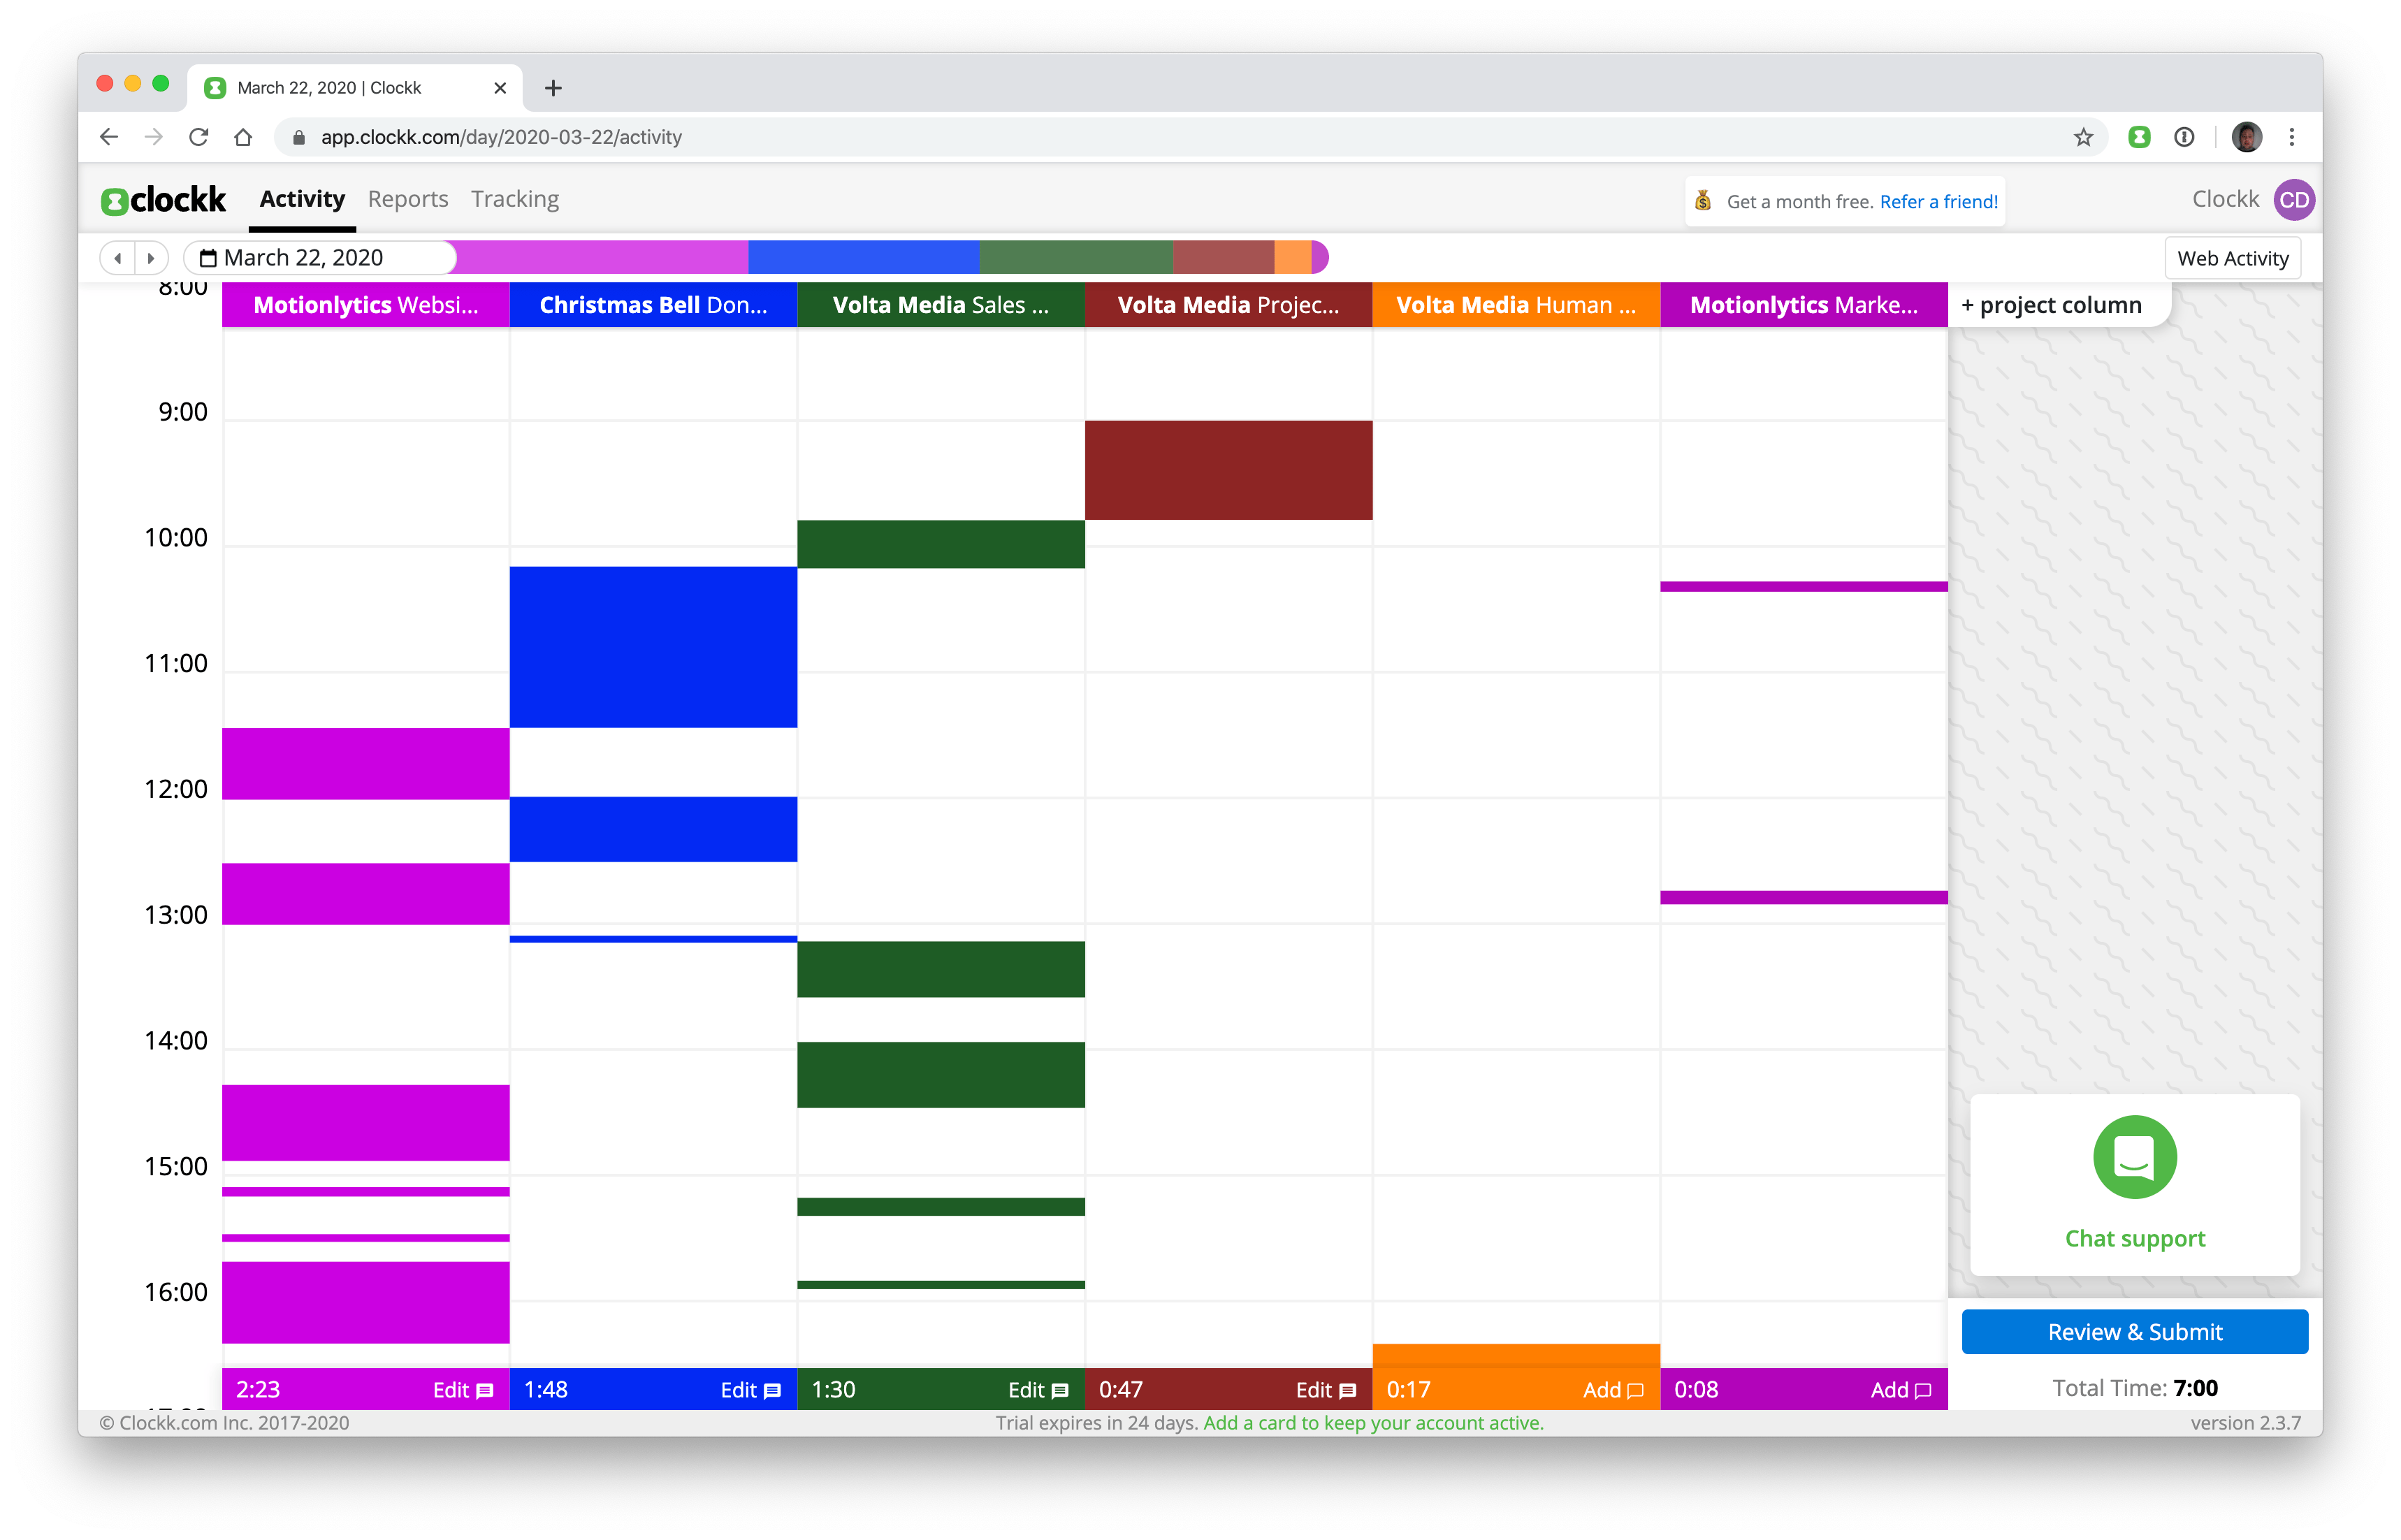The image size is (2401, 1540).
Task: View site information via the padlock icon
Action: (298, 137)
